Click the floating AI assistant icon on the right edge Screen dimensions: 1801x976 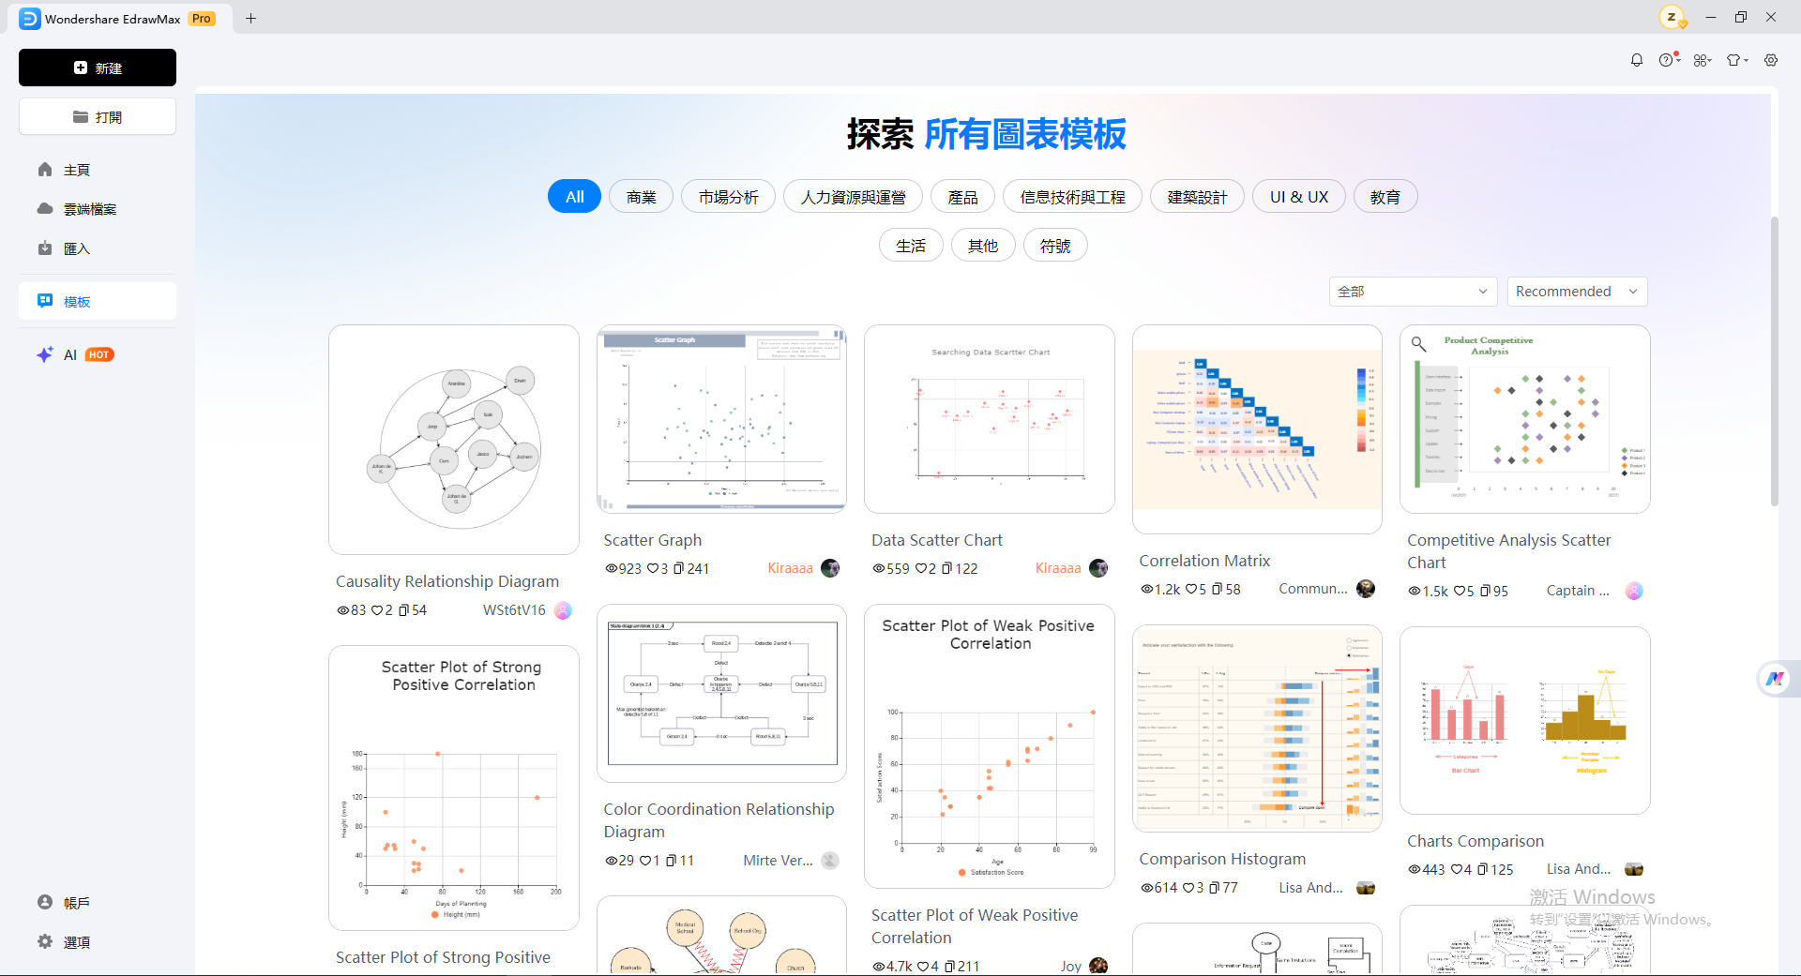pyautogui.click(x=1776, y=679)
